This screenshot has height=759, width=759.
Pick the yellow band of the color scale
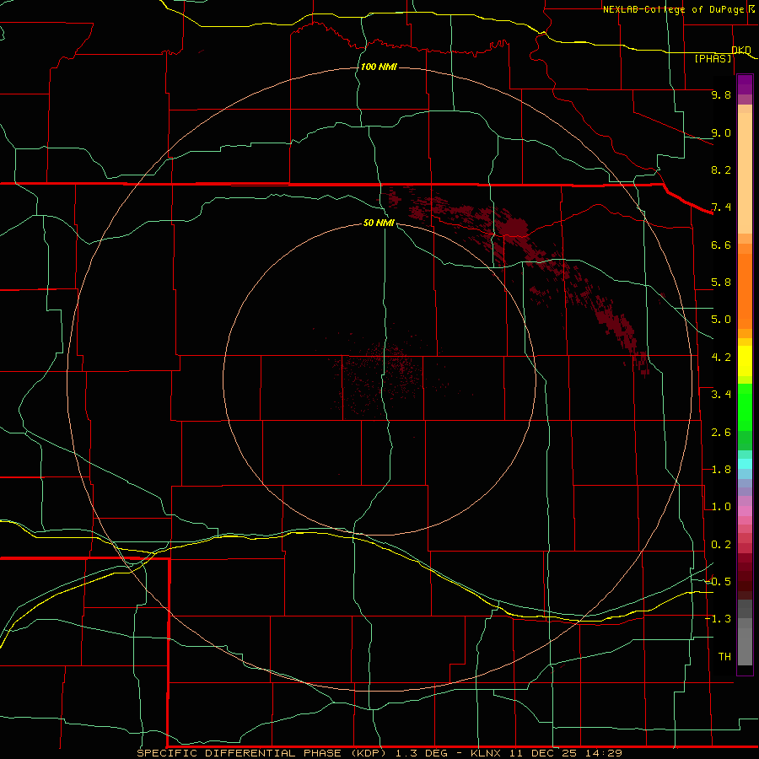click(x=745, y=361)
